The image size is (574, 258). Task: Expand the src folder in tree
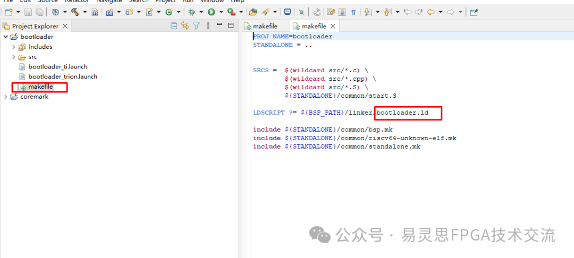14,57
